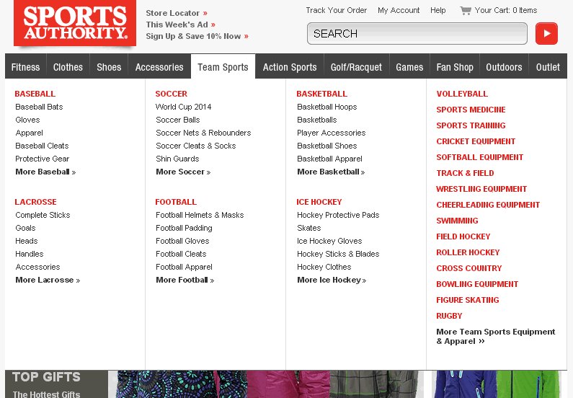Select the Outdoors navigation tab
The width and height of the screenshot is (573, 398).
coord(504,67)
